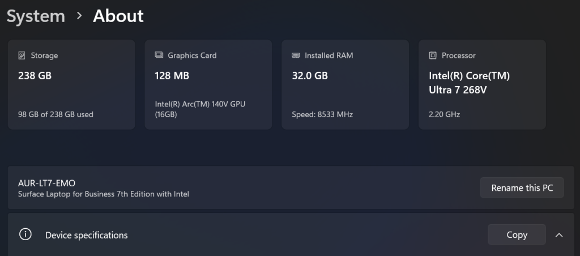
Task: Select the AUR-LT7-EMO device name
Action: point(47,183)
